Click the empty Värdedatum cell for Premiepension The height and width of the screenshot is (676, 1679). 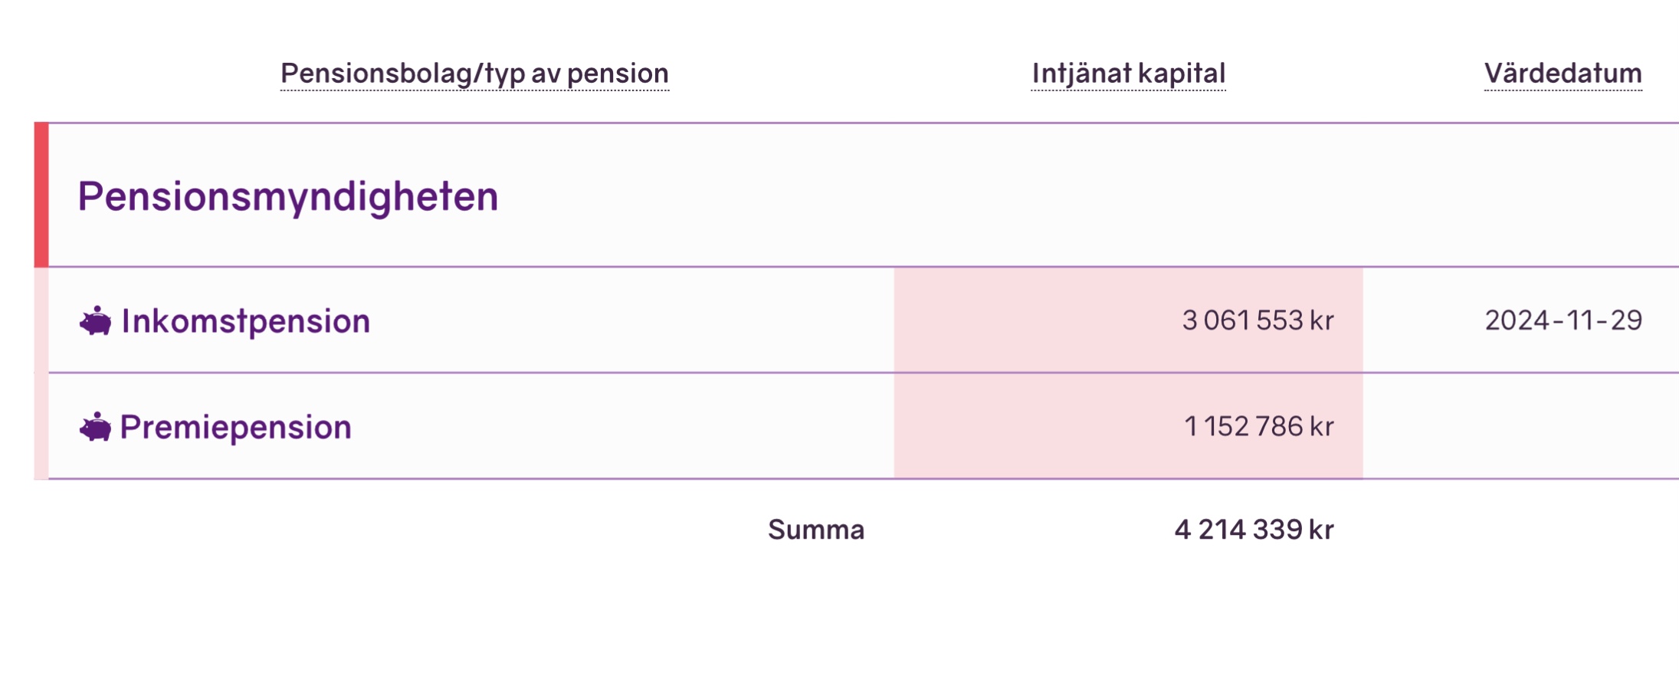(1521, 426)
